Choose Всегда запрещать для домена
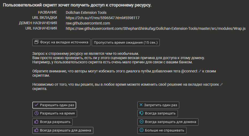 coord(168,122)
